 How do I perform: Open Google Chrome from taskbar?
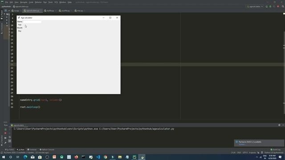click(106, 157)
